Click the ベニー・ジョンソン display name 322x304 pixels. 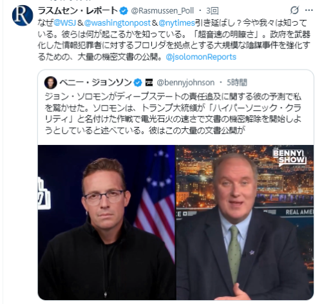pyautogui.click(x=95, y=82)
